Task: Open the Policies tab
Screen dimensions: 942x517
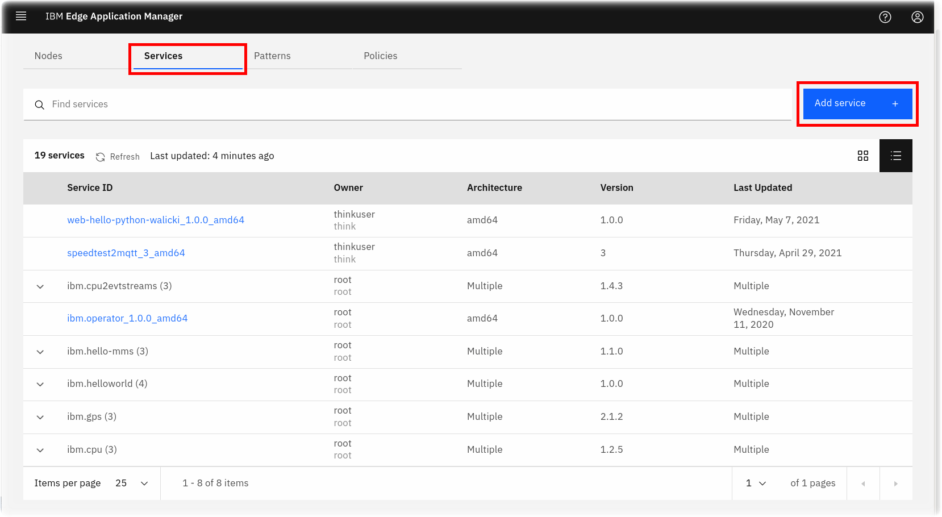Action: [x=407, y=56]
